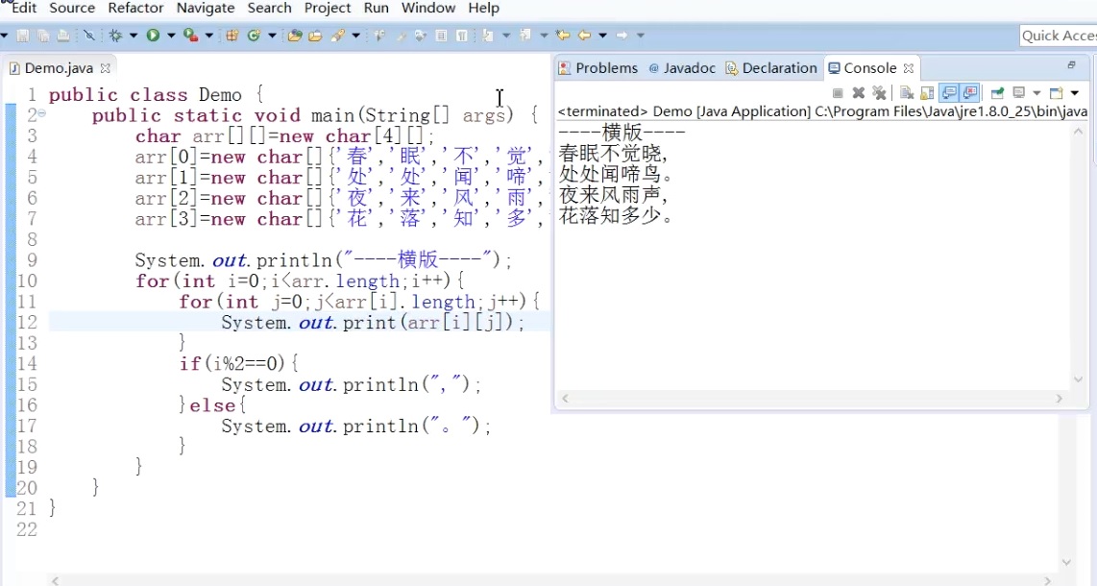This screenshot has height=586, width=1097.
Task: Open the Display Selected Console dropdown
Action: point(1036,93)
